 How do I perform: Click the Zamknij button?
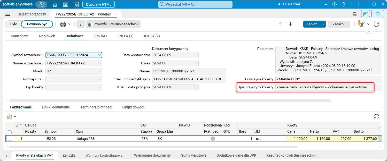[x=339, y=24]
